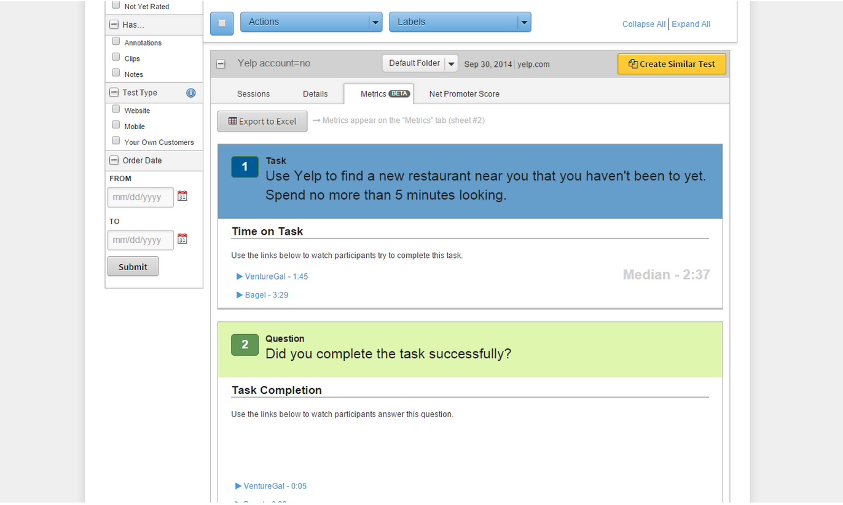Click the play arrow beside Bagel 3:29
Viewport: 843px width, 505px height.
tap(240, 295)
